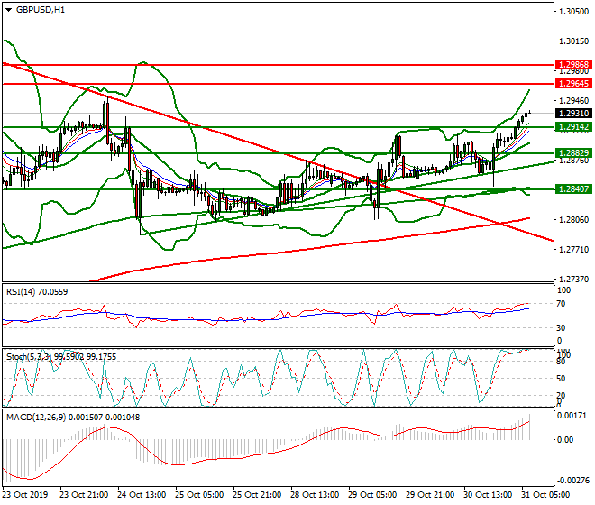Click the 30 Oct 13:00 time axis label
Viewport: 595px width, 505px height.
coord(488,495)
